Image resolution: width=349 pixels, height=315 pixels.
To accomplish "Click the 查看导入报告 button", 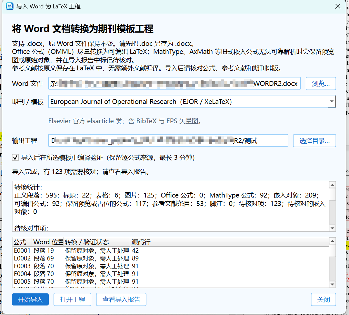I will (121, 300).
